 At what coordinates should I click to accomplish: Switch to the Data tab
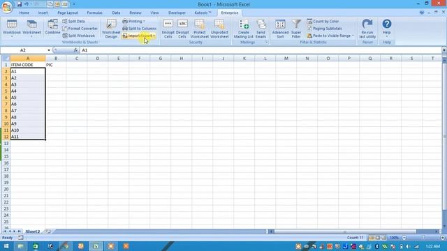coord(116,13)
